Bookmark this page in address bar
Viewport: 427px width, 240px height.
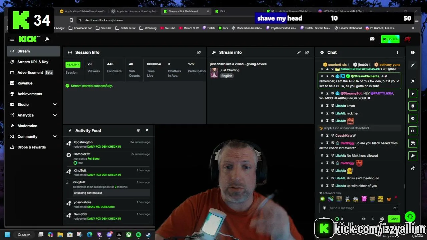pos(71,20)
